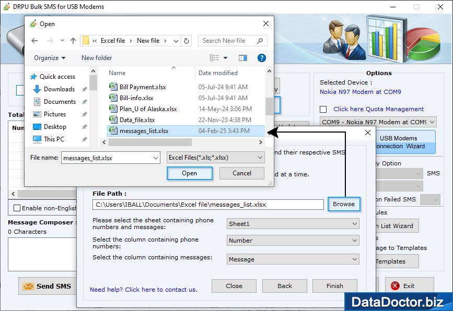Expand address bar history dropdown

(x=176, y=41)
